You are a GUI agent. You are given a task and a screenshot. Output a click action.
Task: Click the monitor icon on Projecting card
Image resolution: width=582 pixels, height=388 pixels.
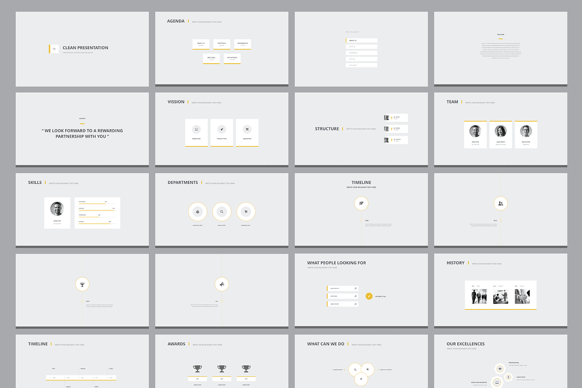point(196,129)
